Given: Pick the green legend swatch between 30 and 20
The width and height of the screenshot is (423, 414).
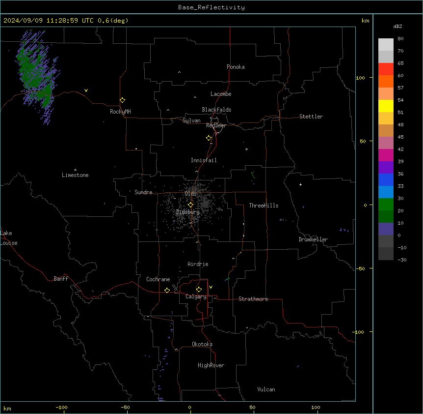Looking at the screenshot, I should [386, 205].
